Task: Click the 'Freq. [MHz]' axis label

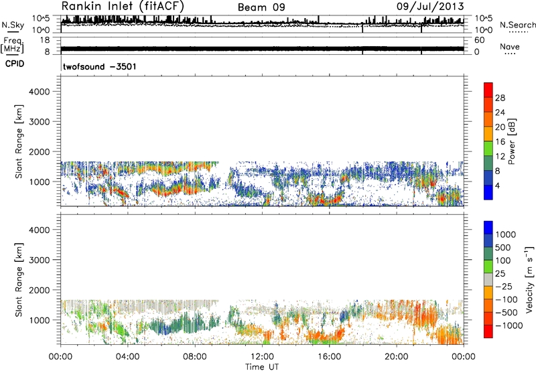Action: [x=12, y=45]
